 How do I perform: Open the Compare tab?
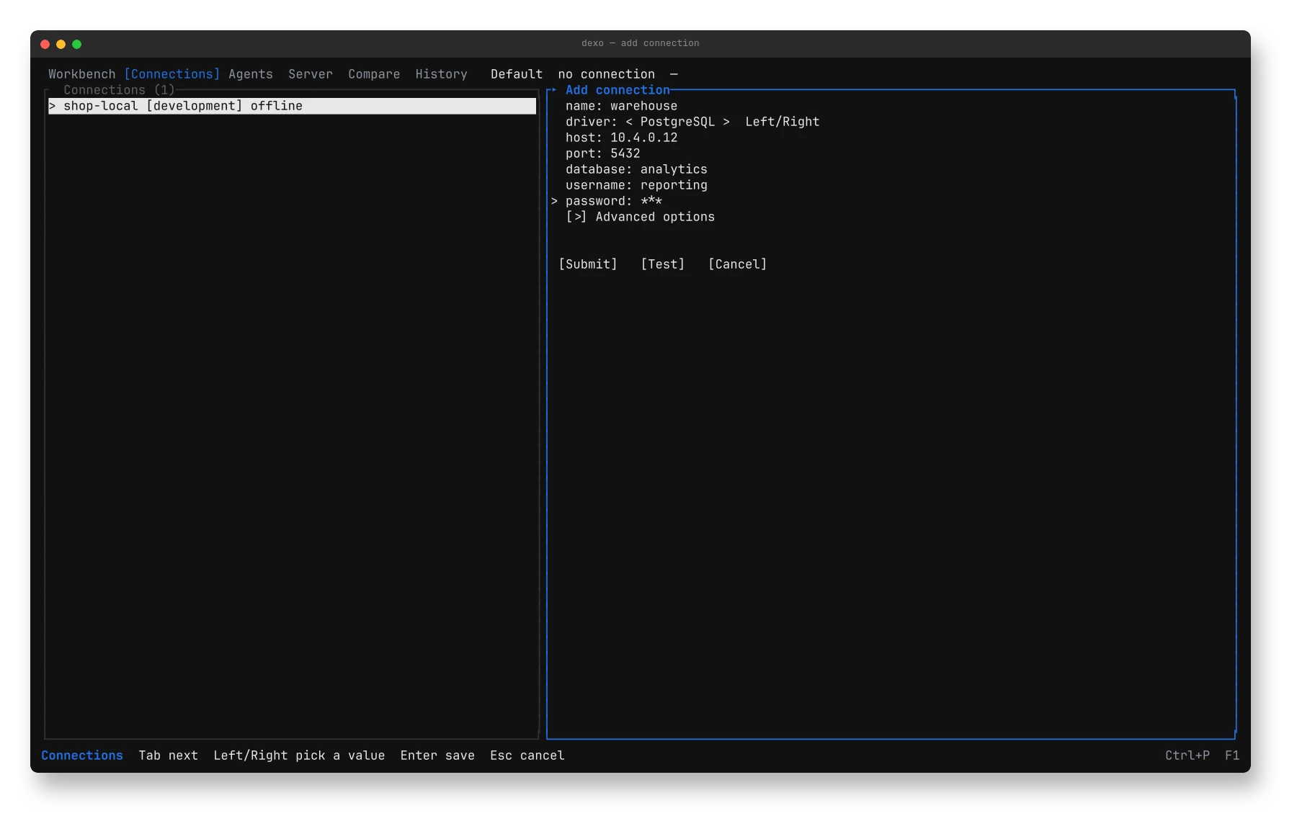(374, 74)
